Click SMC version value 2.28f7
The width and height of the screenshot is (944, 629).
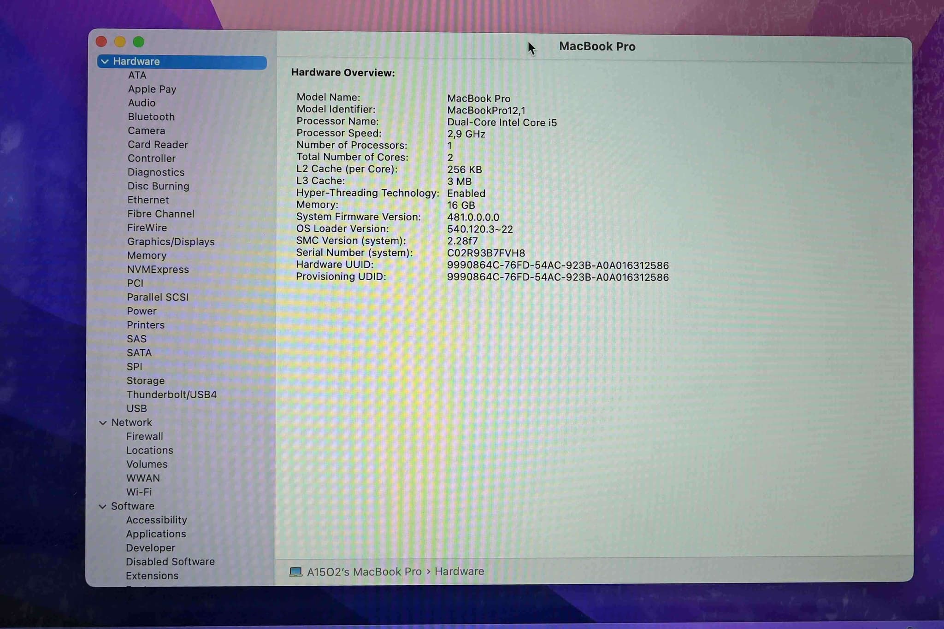462,241
